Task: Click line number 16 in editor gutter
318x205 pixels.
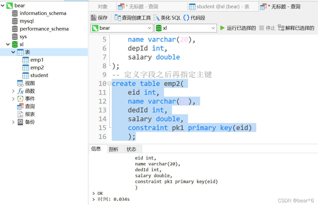Action: tap(102, 136)
